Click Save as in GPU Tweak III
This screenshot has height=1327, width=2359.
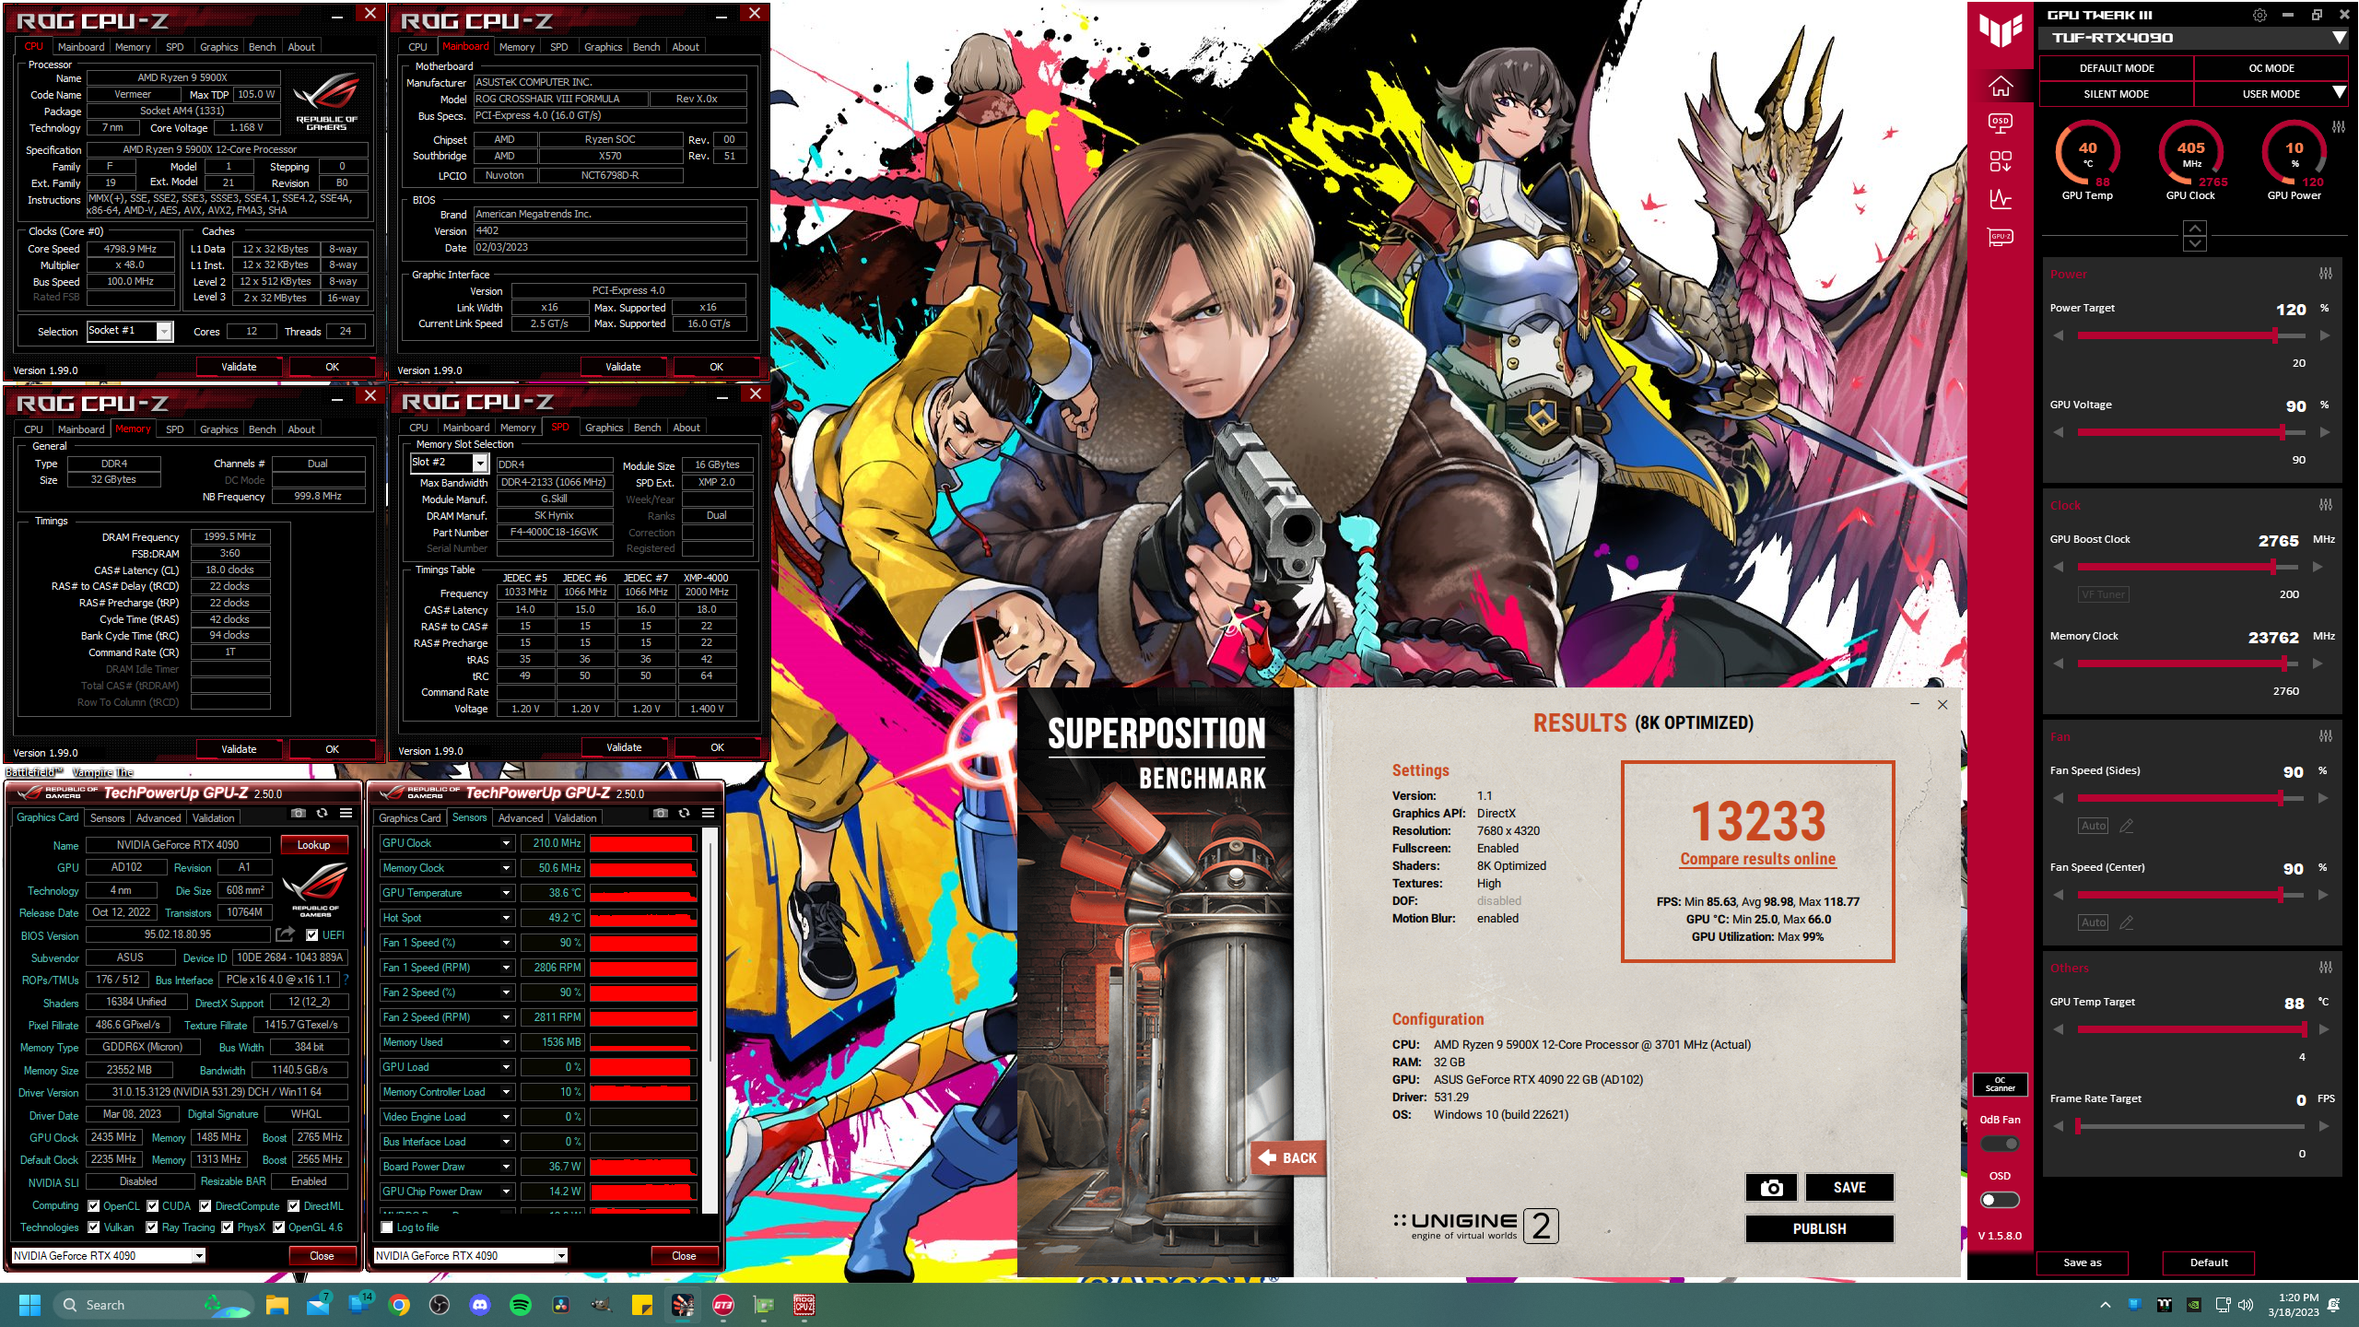click(2083, 1262)
